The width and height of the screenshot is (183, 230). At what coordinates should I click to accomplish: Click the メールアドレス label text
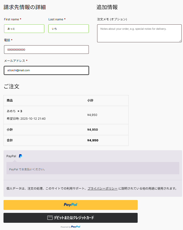[14, 61]
